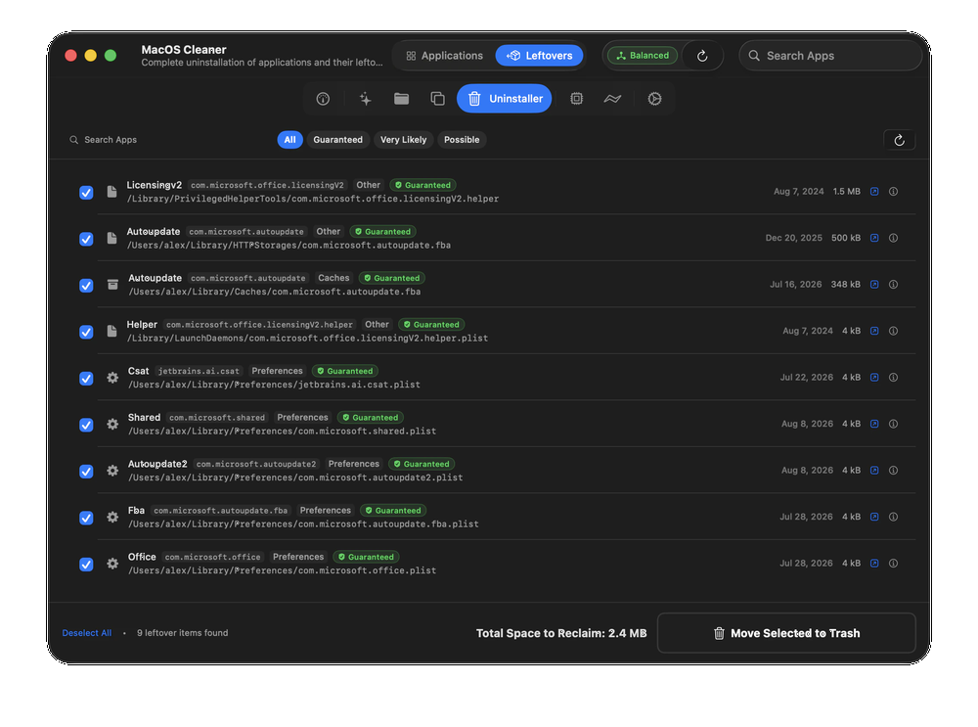Select the duplicates tool icon

[x=437, y=99]
